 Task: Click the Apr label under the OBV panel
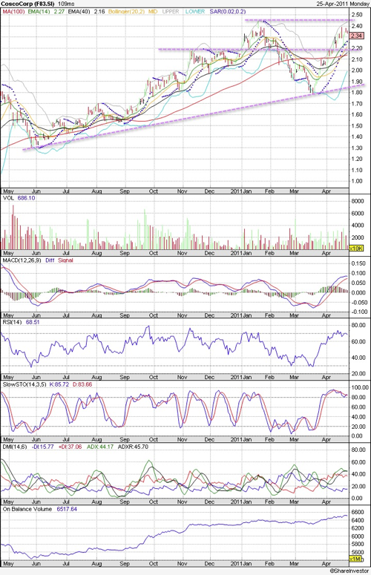coord(326,564)
